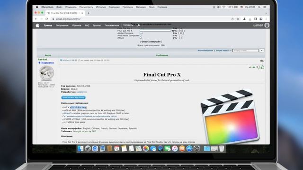Image resolution: width=303 pixels, height=170 pixels.
Task: Open the FAQ nav link
Action: coord(87,25)
